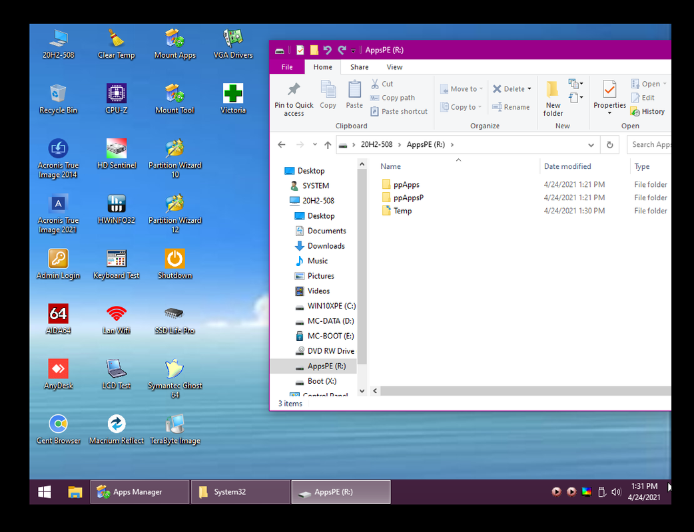Go up one folder level arrow
This screenshot has height=532, width=694.
pos(328,144)
